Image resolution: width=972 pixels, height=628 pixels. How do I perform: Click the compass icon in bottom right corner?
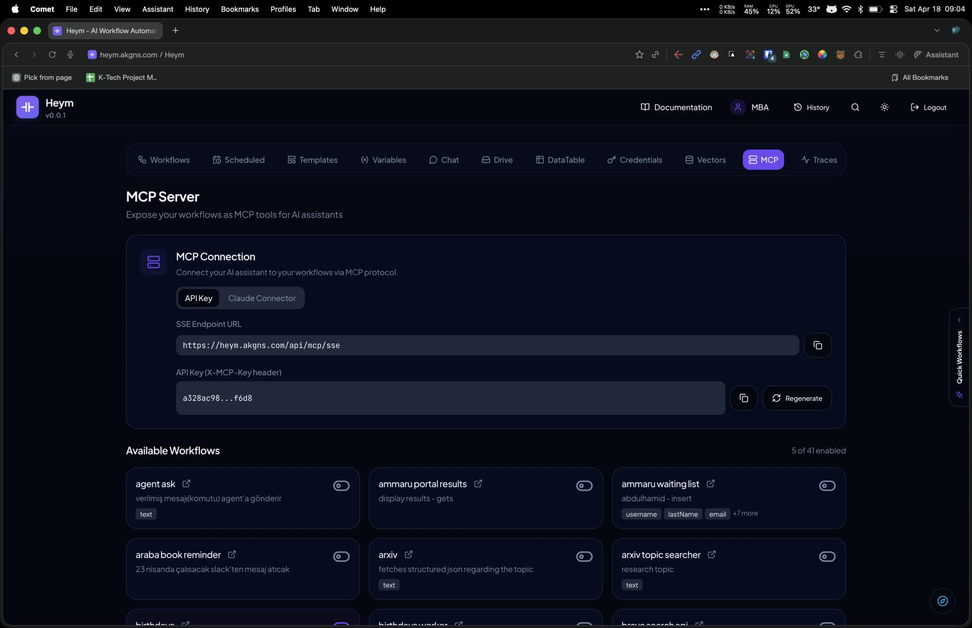942,601
